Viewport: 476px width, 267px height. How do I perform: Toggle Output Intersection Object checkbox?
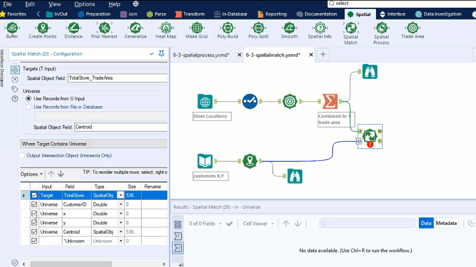coord(23,155)
